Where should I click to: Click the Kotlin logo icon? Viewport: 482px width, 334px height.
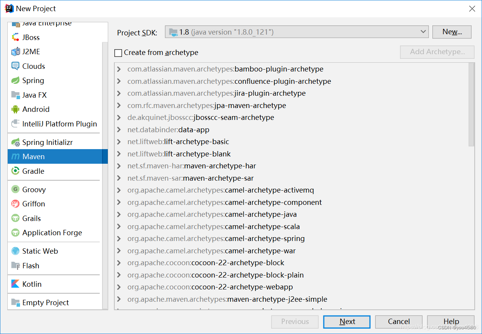point(15,284)
